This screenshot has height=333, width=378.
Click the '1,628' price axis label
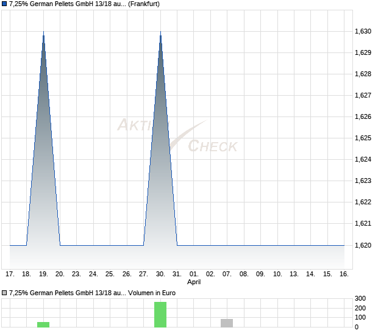(363, 74)
